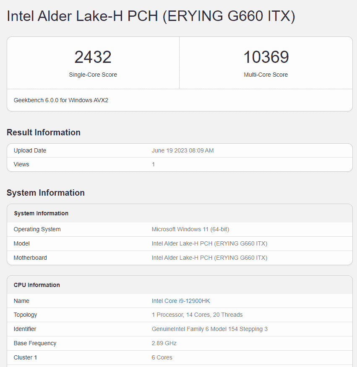The image size is (357, 367).
Task: Click the Result Information heading
Action: point(44,132)
